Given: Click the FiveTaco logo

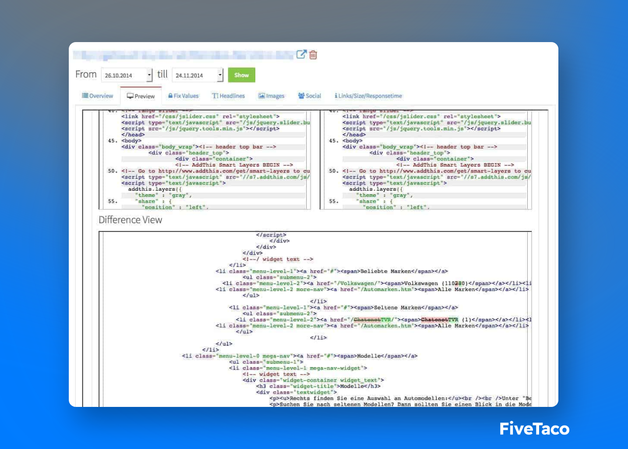Looking at the screenshot, I should 535,428.
